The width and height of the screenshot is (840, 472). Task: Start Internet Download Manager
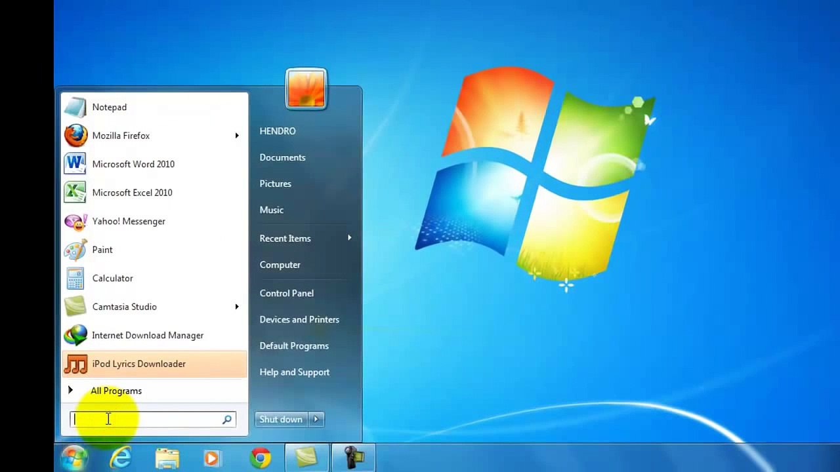point(155,335)
